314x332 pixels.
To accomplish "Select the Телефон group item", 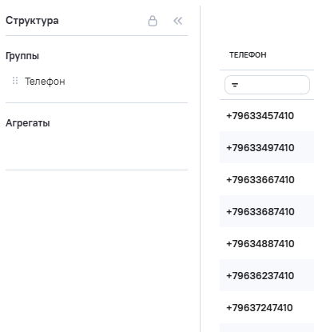I will [x=45, y=82].
